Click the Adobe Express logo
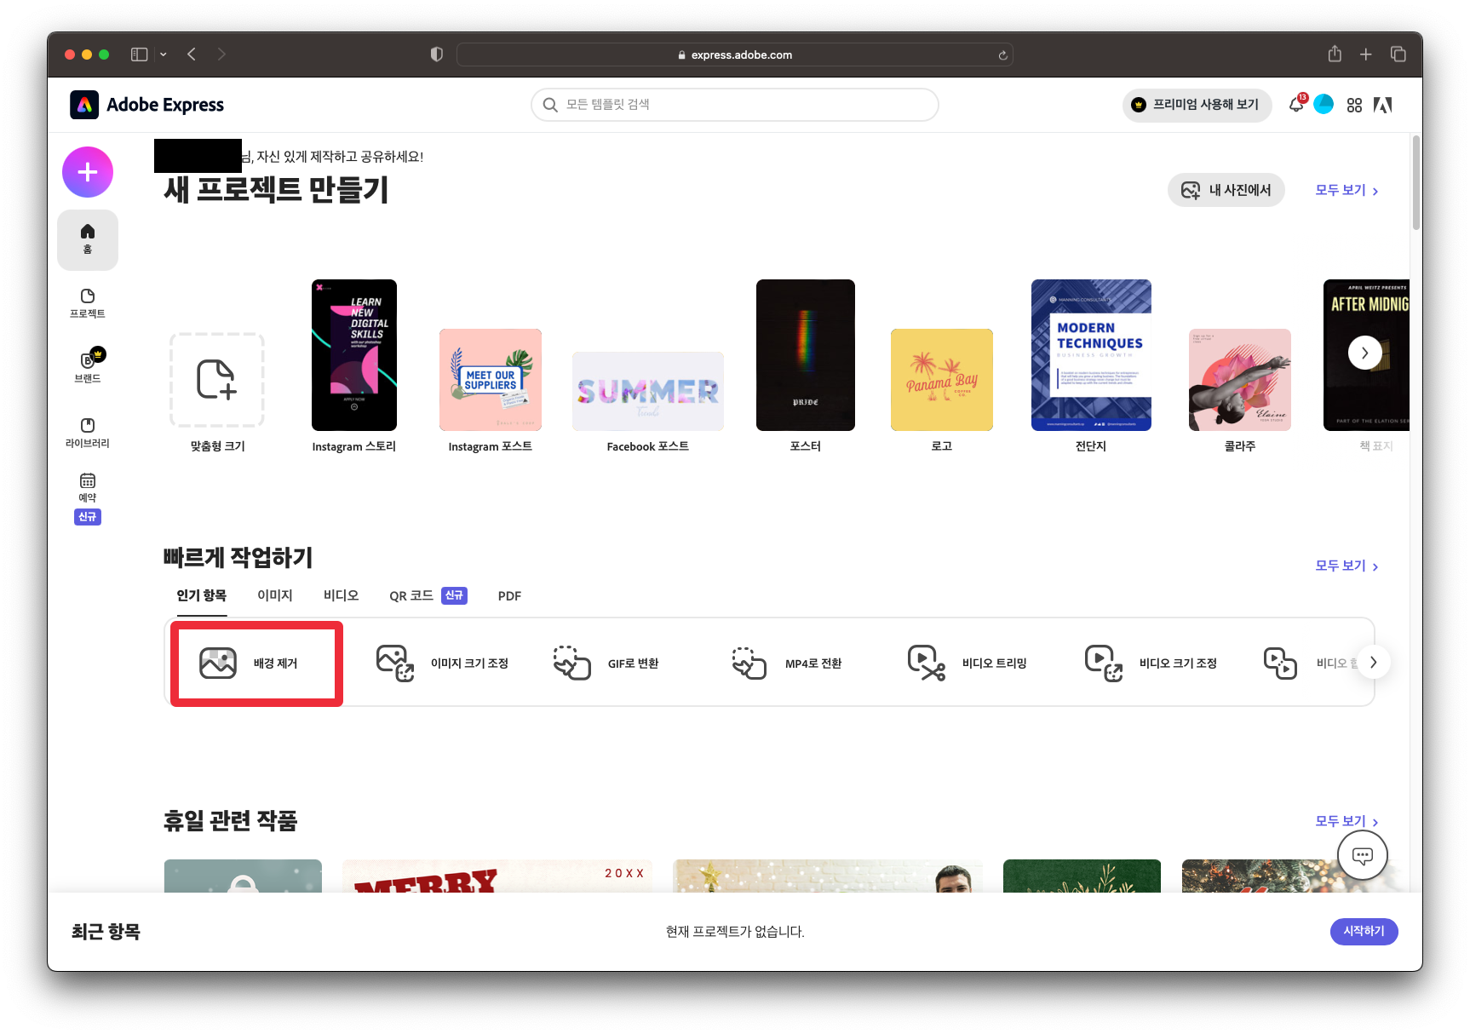This screenshot has height=1034, width=1470. (146, 105)
